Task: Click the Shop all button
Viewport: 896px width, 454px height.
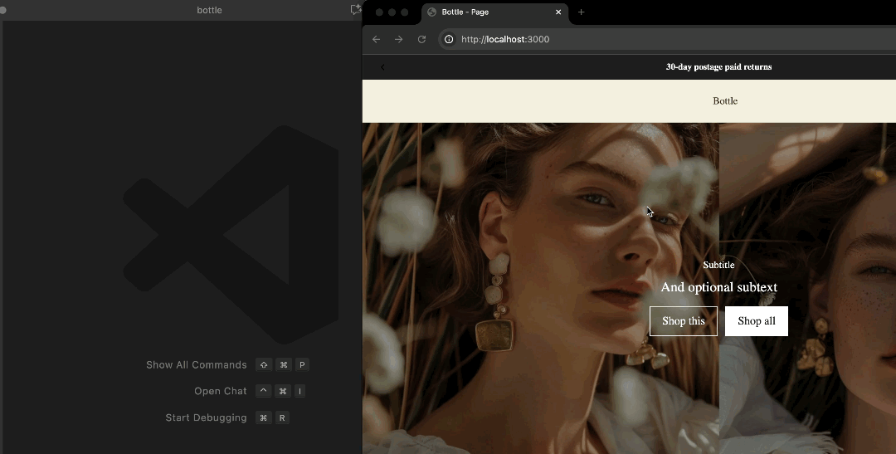Action: click(756, 321)
